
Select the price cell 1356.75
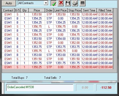coord(37,27)
